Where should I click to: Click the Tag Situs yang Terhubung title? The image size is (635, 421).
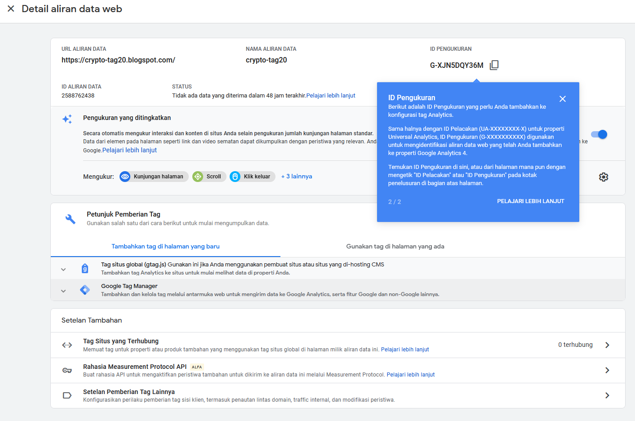click(x=121, y=341)
